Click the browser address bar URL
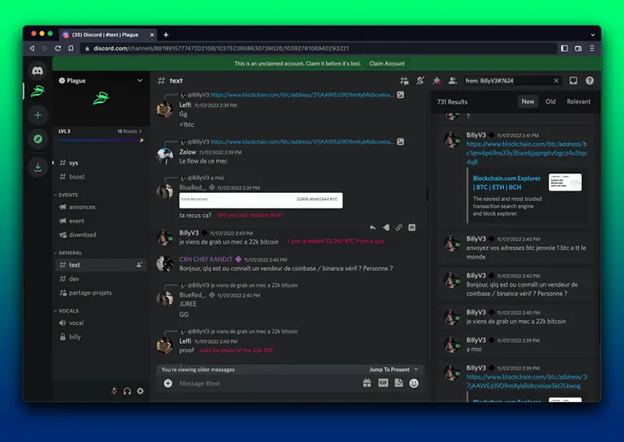Viewport: 624px width, 442px height. point(221,48)
